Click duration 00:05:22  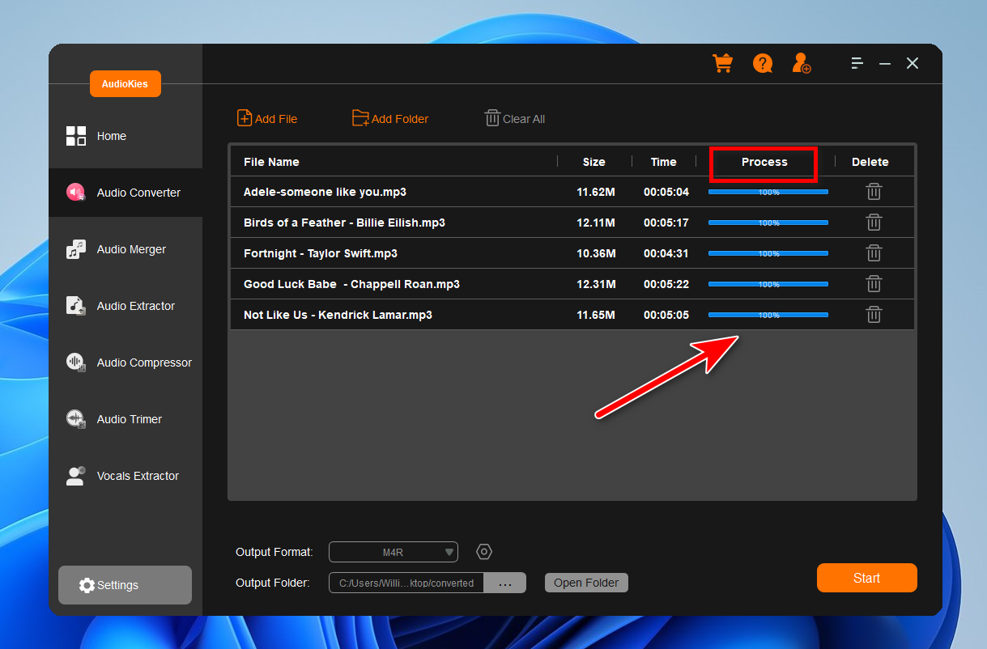pos(666,284)
